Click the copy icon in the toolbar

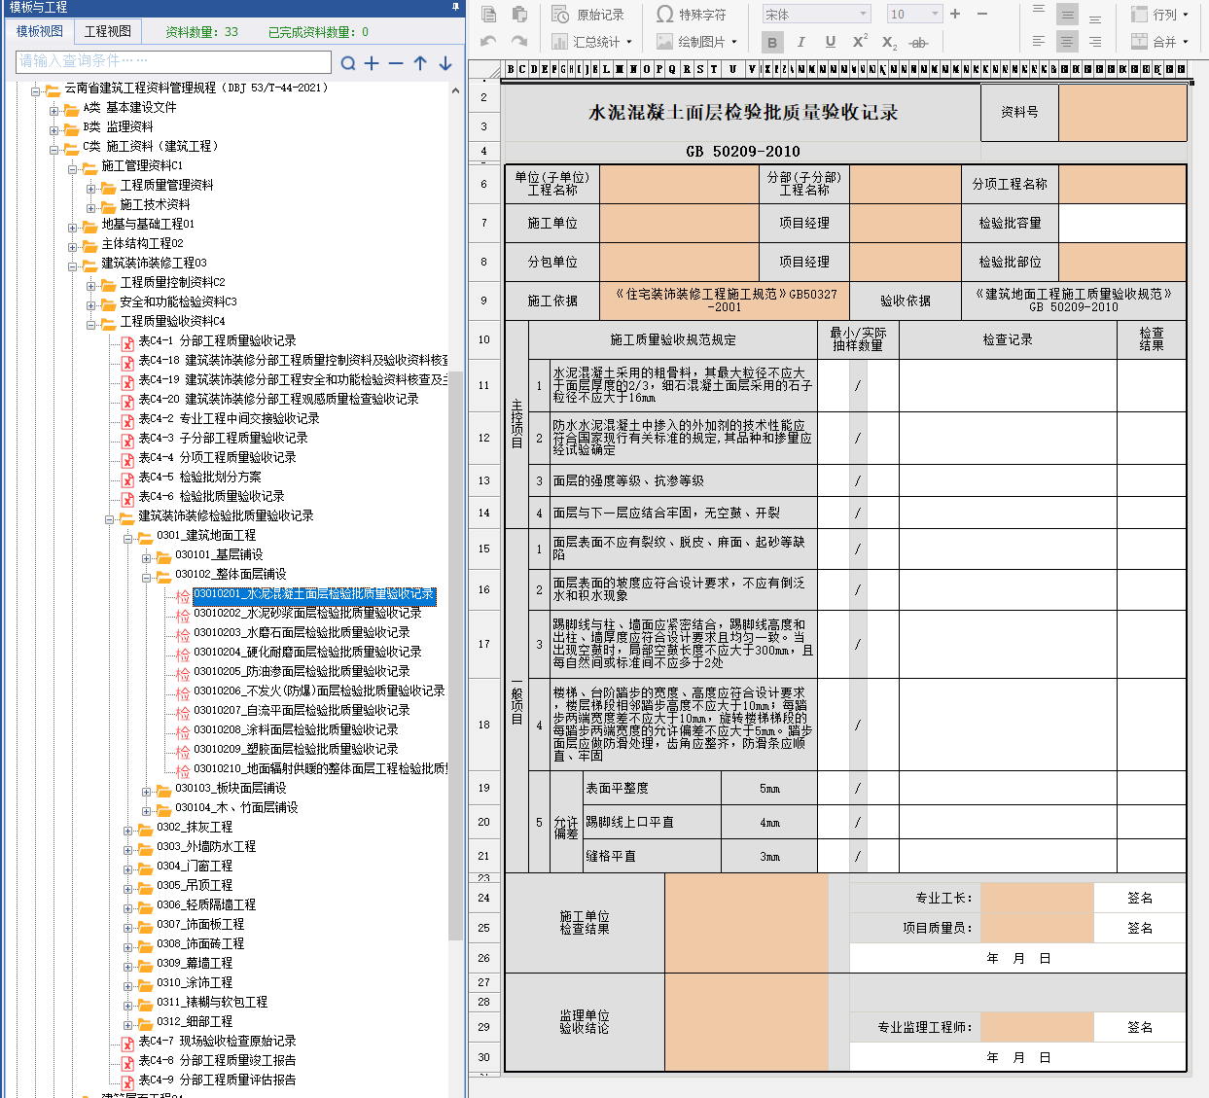[x=489, y=15]
